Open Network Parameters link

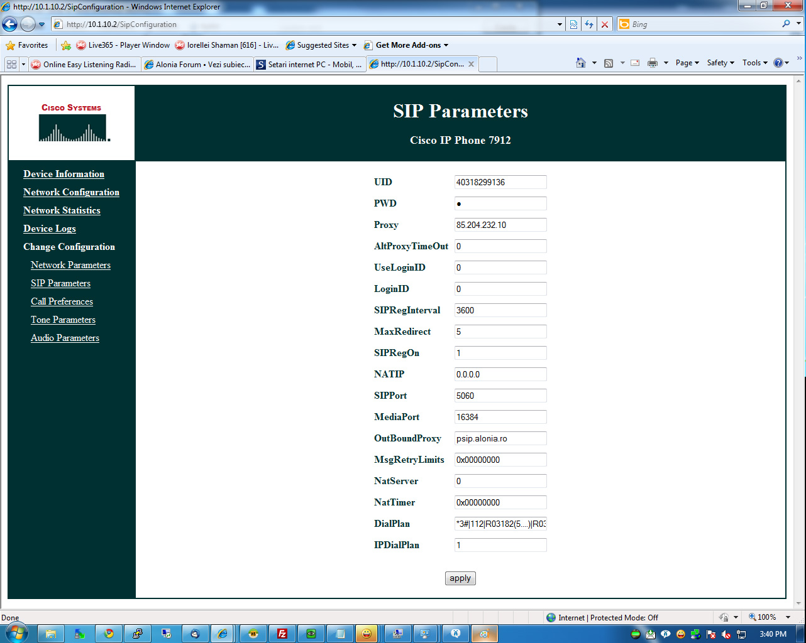click(70, 265)
